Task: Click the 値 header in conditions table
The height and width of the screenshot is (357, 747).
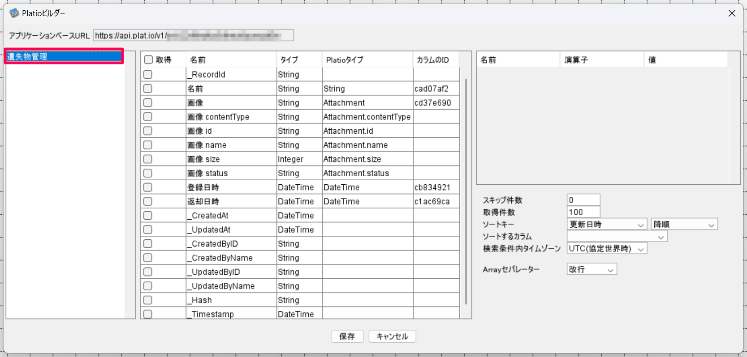Action: click(x=686, y=60)
